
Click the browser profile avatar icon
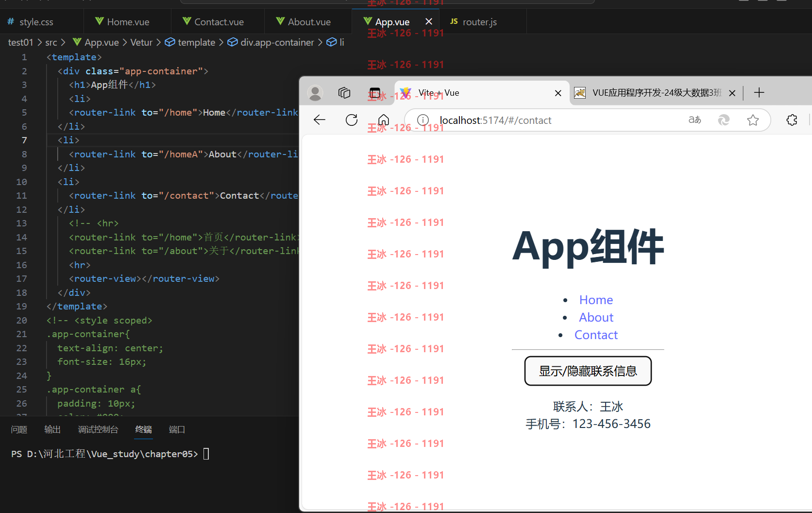[x=315, y=93]
